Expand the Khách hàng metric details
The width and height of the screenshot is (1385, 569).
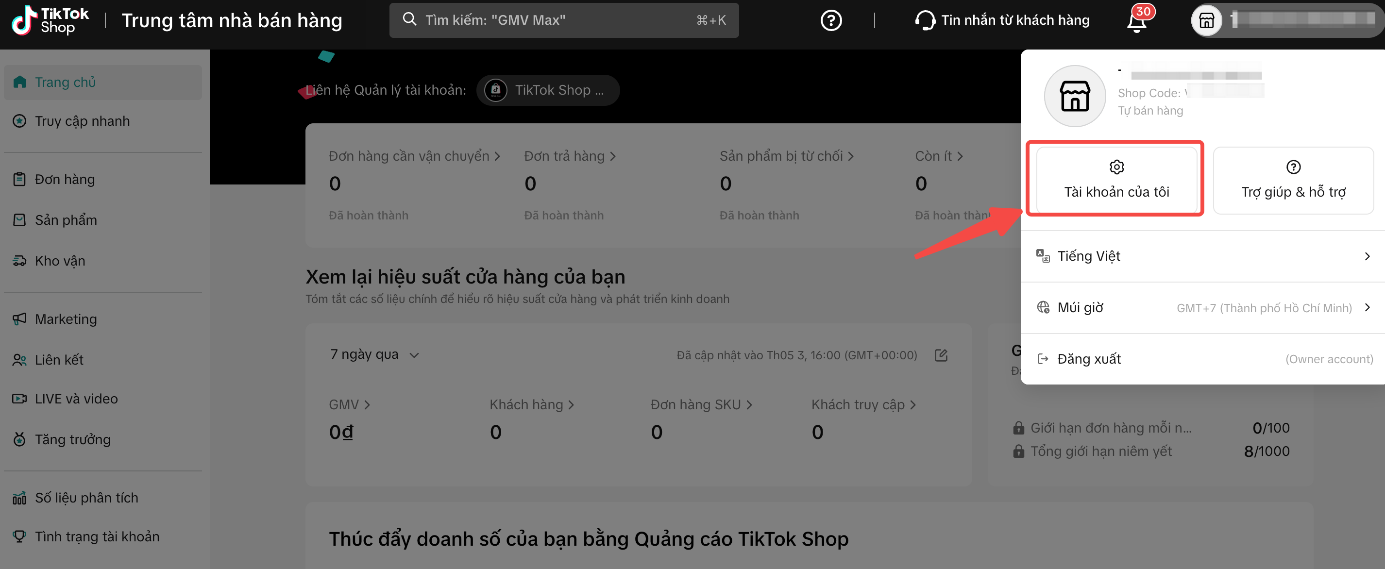pyautogui.click(x=532, y=404)
